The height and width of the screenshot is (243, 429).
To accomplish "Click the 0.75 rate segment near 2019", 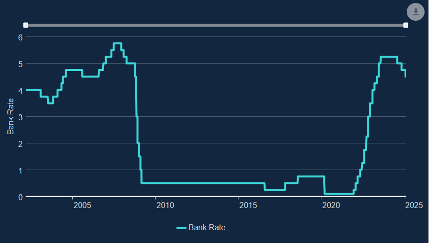I will [x=311, y=176].
